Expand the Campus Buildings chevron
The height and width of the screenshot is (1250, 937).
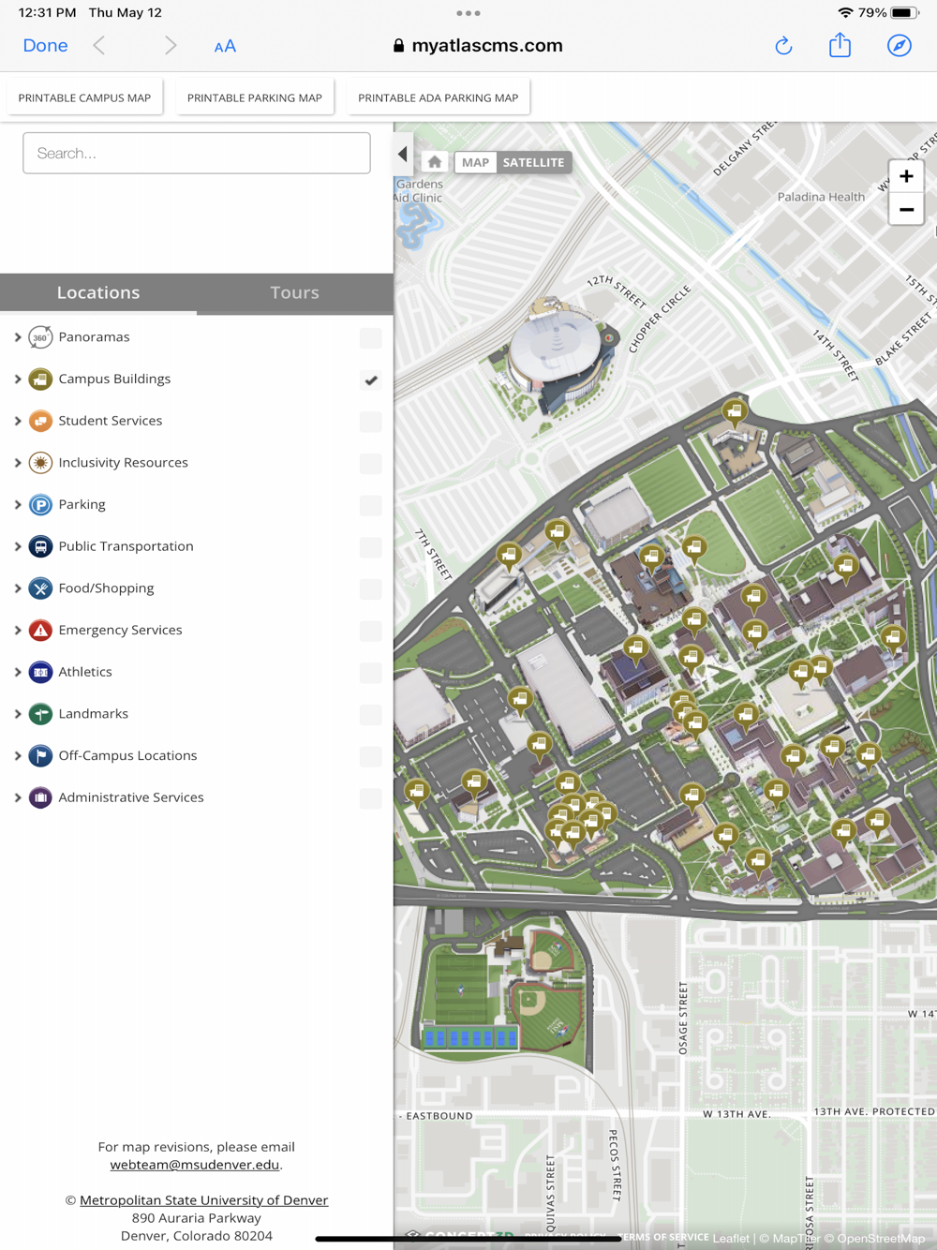17,379
